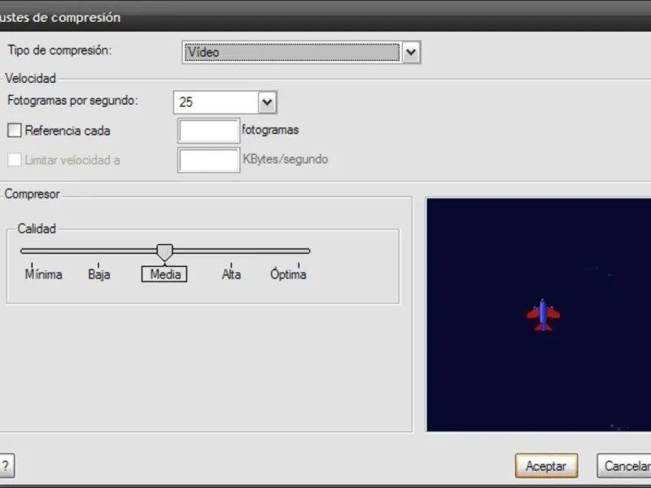Click the Referencia cada fotogramas input field
The height and width of the screenshot is (488, 651).
coord(209,131)
